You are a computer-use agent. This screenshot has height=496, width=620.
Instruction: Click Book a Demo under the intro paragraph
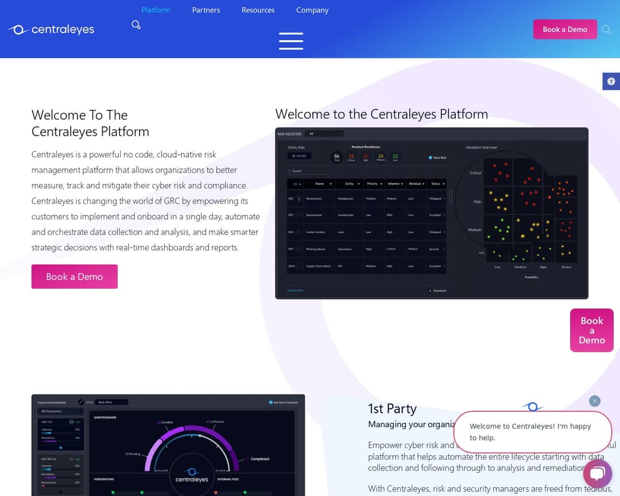click(x=75, y=277)
